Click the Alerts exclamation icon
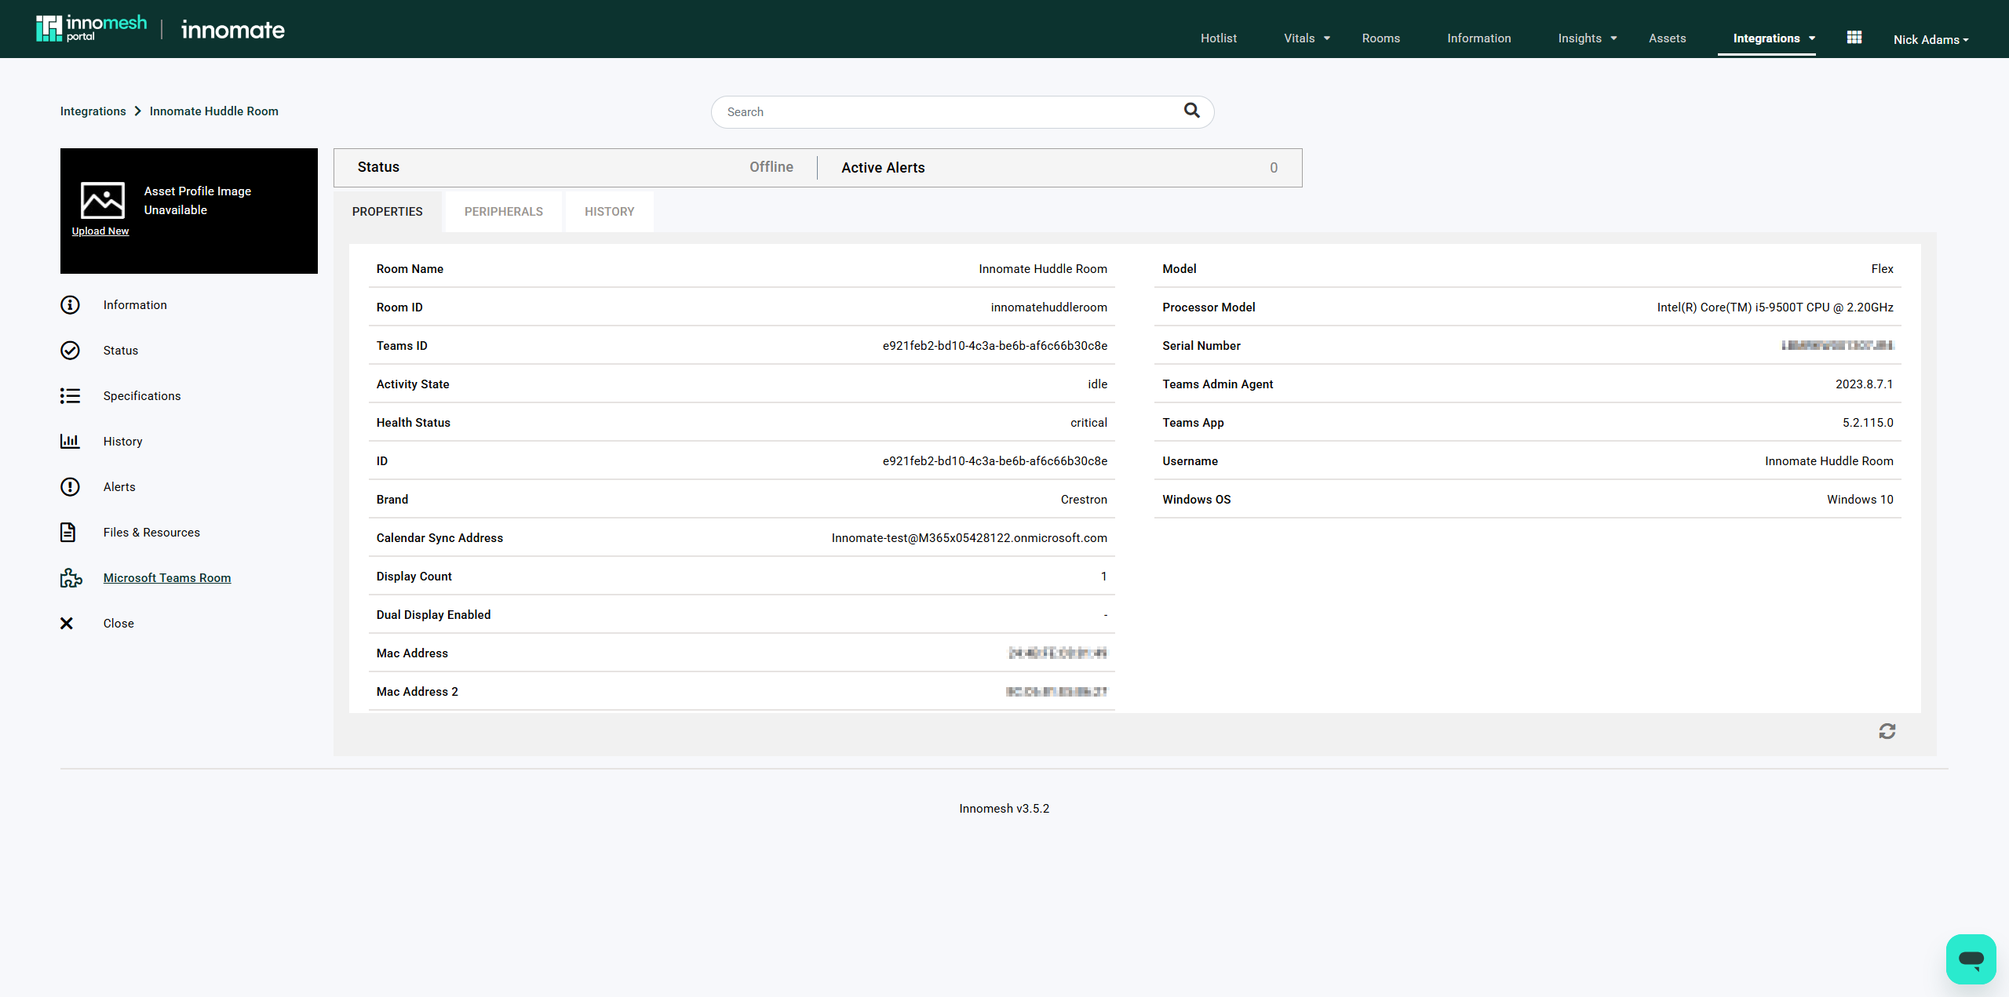The image size is (2009, 997). coord(70,487)
